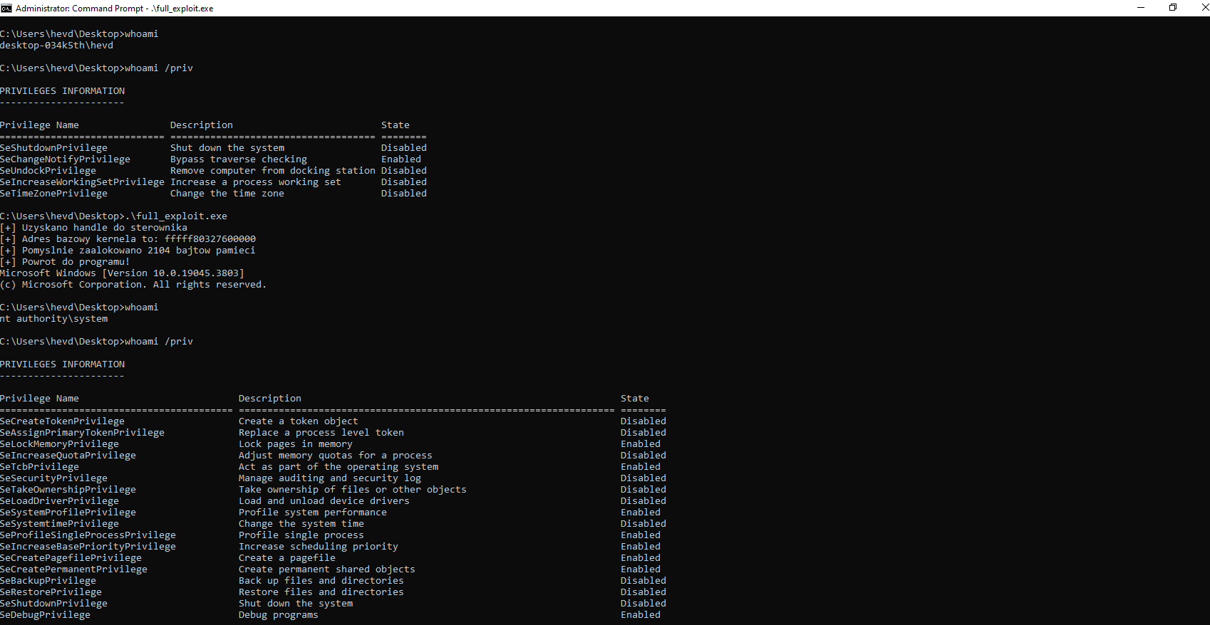
Task: Click the Microsoft Windows version line
Action: (122, 273)
